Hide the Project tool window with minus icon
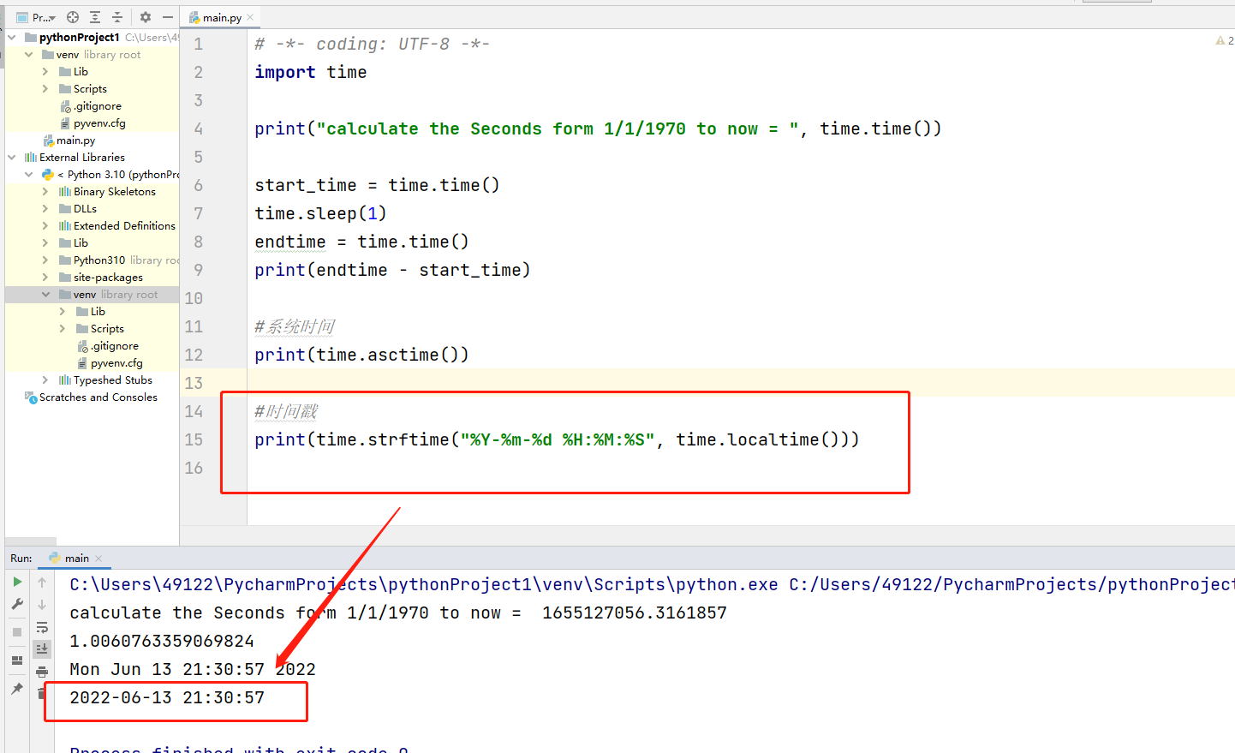 (168, 17)
